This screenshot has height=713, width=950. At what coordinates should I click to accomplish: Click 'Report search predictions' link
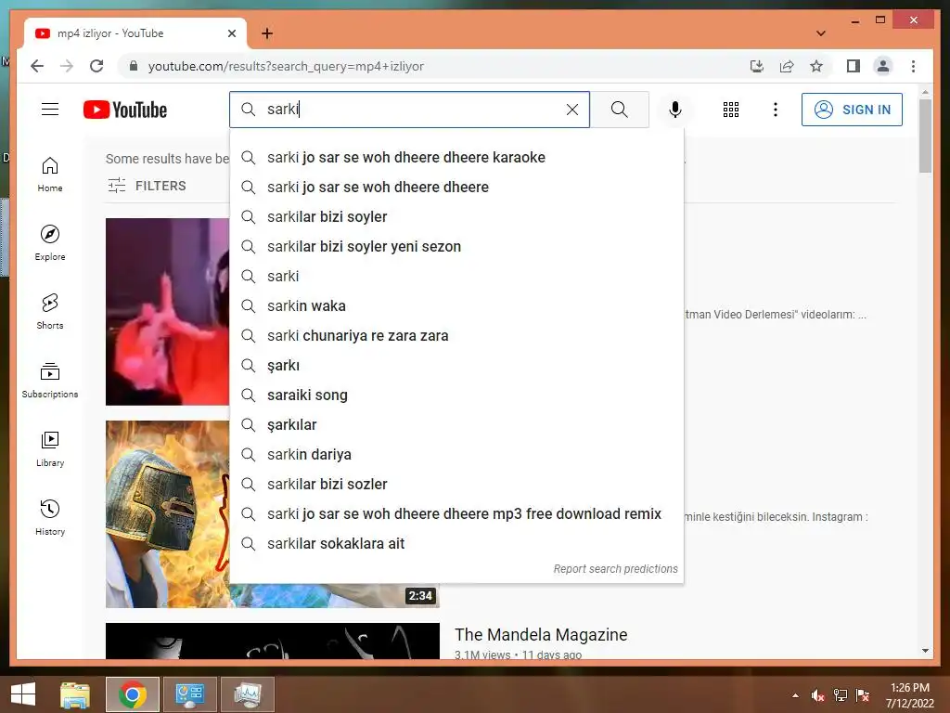click(x=616, y=569)
